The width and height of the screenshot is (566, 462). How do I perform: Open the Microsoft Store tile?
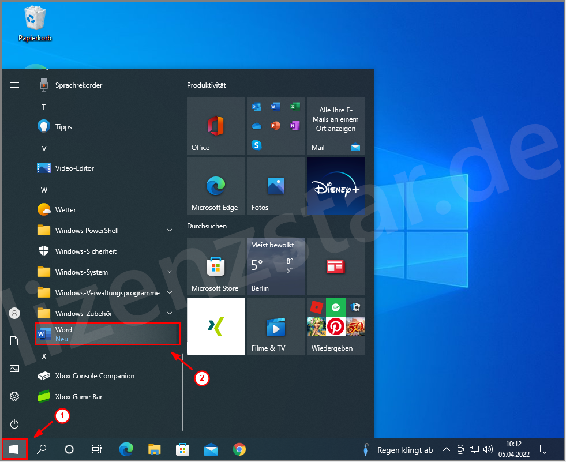(x=216, y=266)
